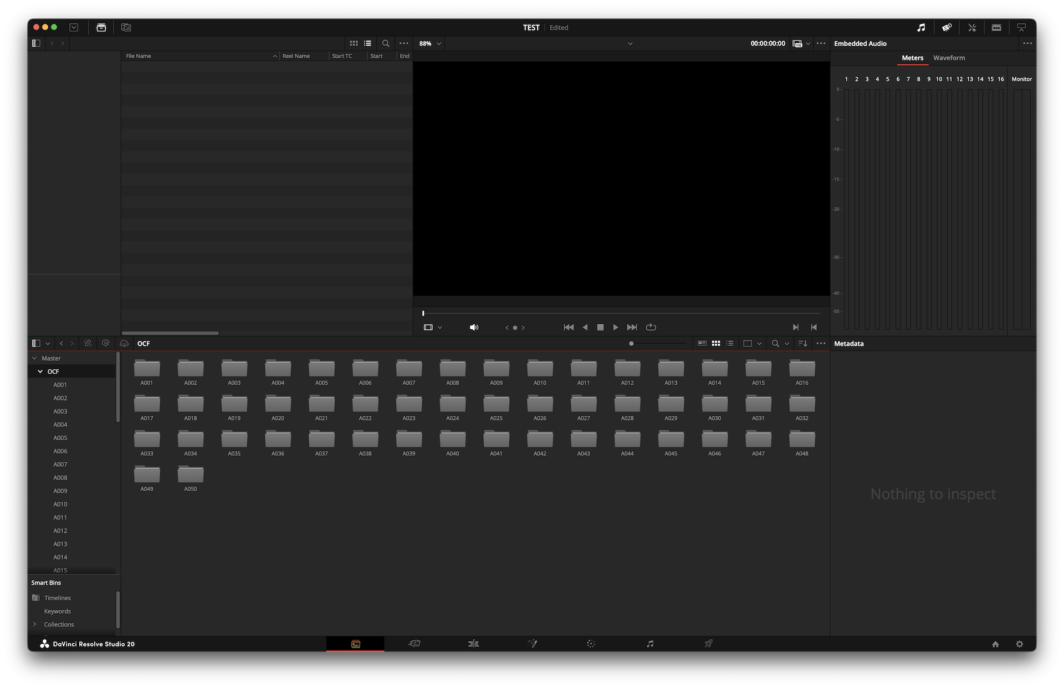
Task: Collapse the OCF bin in tree
Action: click(40, 371)
